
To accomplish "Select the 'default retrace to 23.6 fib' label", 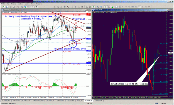I will [129, 84].
